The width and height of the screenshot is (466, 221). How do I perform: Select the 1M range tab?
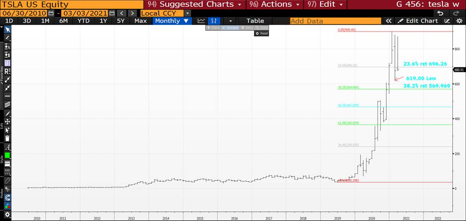(x=45, y=21)
